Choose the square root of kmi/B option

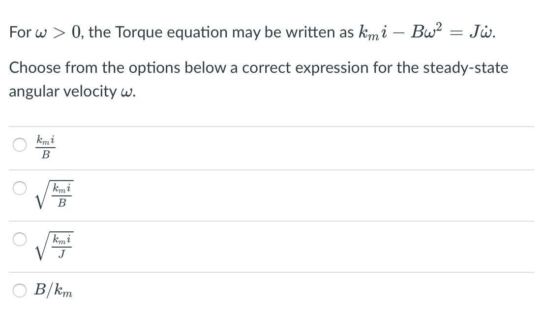click(19, 189)
